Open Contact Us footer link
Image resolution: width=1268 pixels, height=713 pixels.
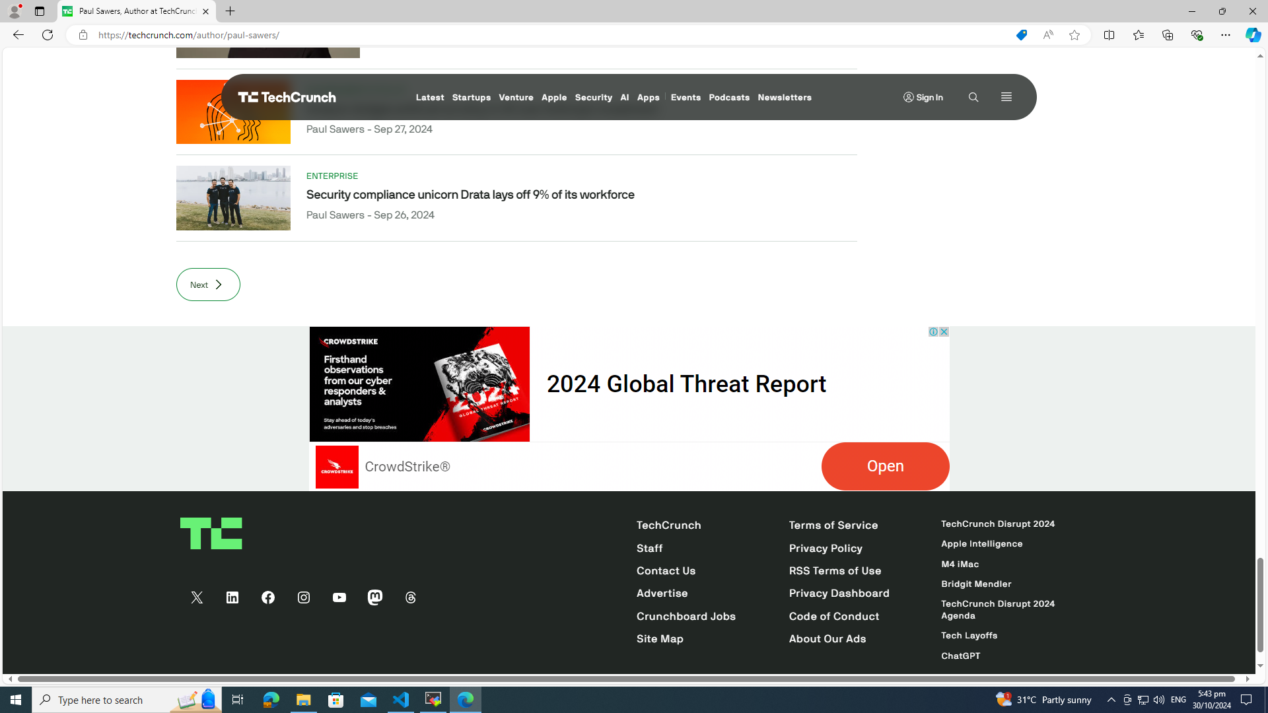click(666, 571)
